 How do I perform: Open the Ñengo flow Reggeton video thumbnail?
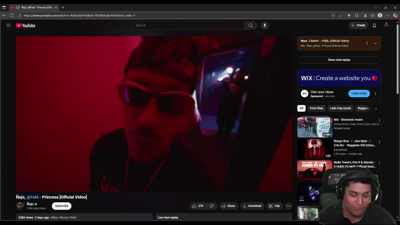[315, 149]
